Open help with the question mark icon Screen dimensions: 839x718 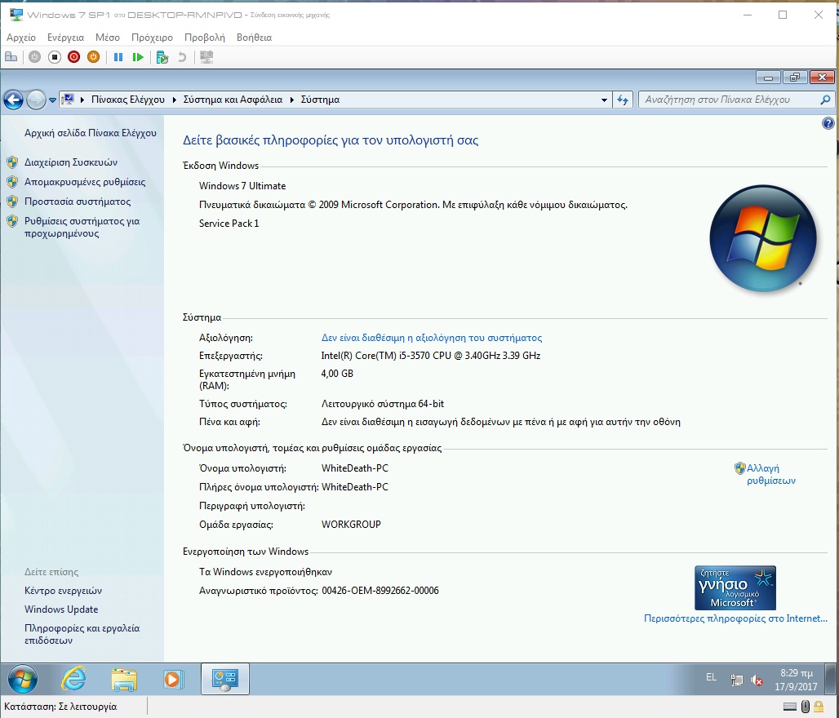828,123
